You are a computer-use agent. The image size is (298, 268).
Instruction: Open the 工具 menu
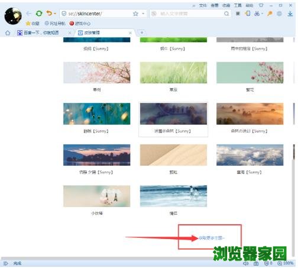[x=238, y=5]
